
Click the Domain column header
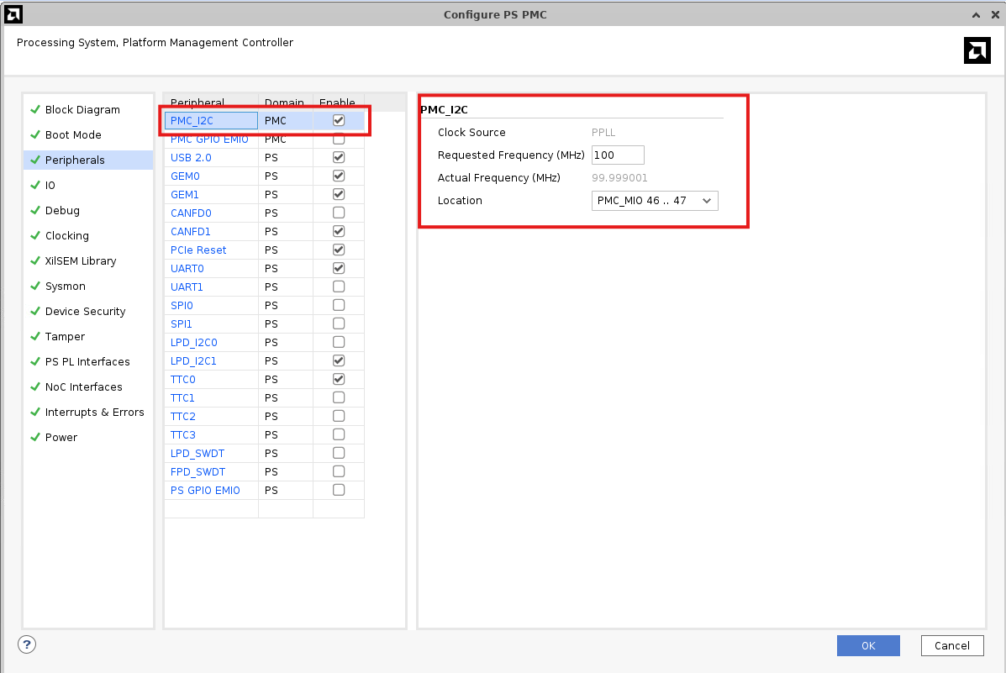click(x=285, y=103)
